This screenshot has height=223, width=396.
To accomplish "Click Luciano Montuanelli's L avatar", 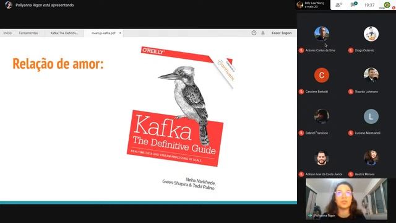I will point(371,116).
